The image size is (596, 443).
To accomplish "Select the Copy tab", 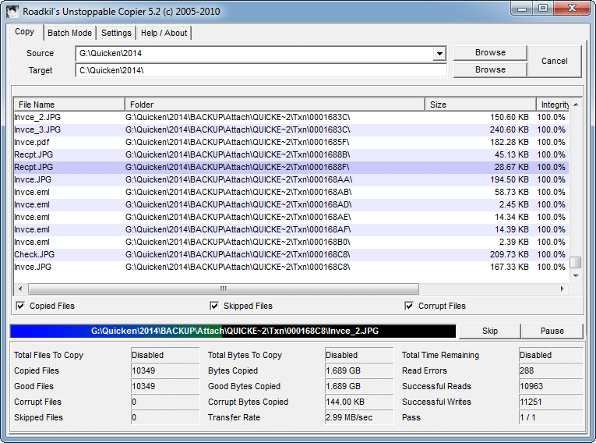I will (25, 32).
